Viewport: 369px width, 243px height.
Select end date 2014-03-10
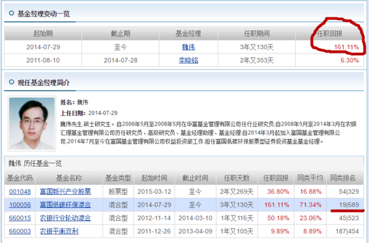[196, 218]
